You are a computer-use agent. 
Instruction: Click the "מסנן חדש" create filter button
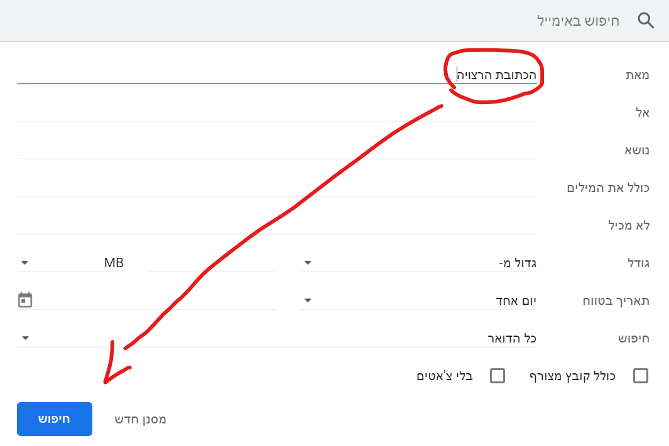pos(140,419)
